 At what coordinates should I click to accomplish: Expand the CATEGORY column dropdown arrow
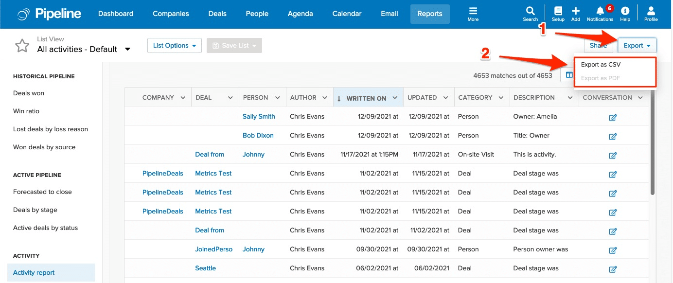click(501, 98)
